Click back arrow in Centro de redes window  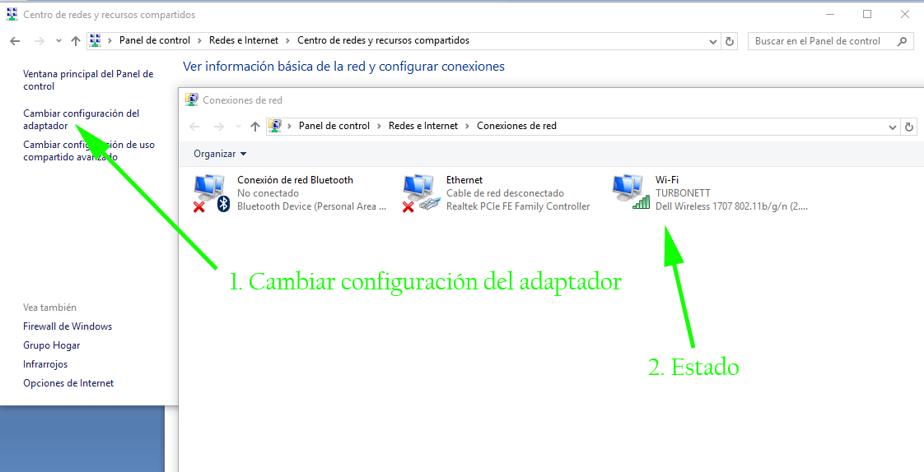(x=15, y=41)
